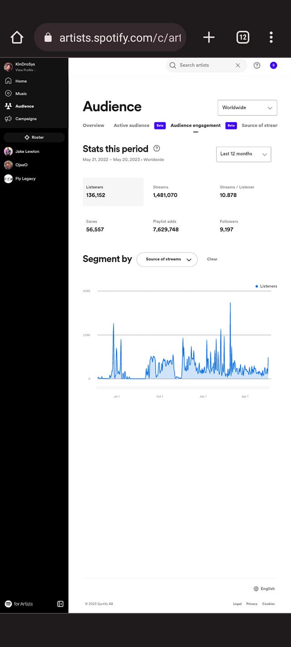Tap the browser home icon
Viewport: 291px width, 647px height.
pyautogui.click(x=17, y=37)
